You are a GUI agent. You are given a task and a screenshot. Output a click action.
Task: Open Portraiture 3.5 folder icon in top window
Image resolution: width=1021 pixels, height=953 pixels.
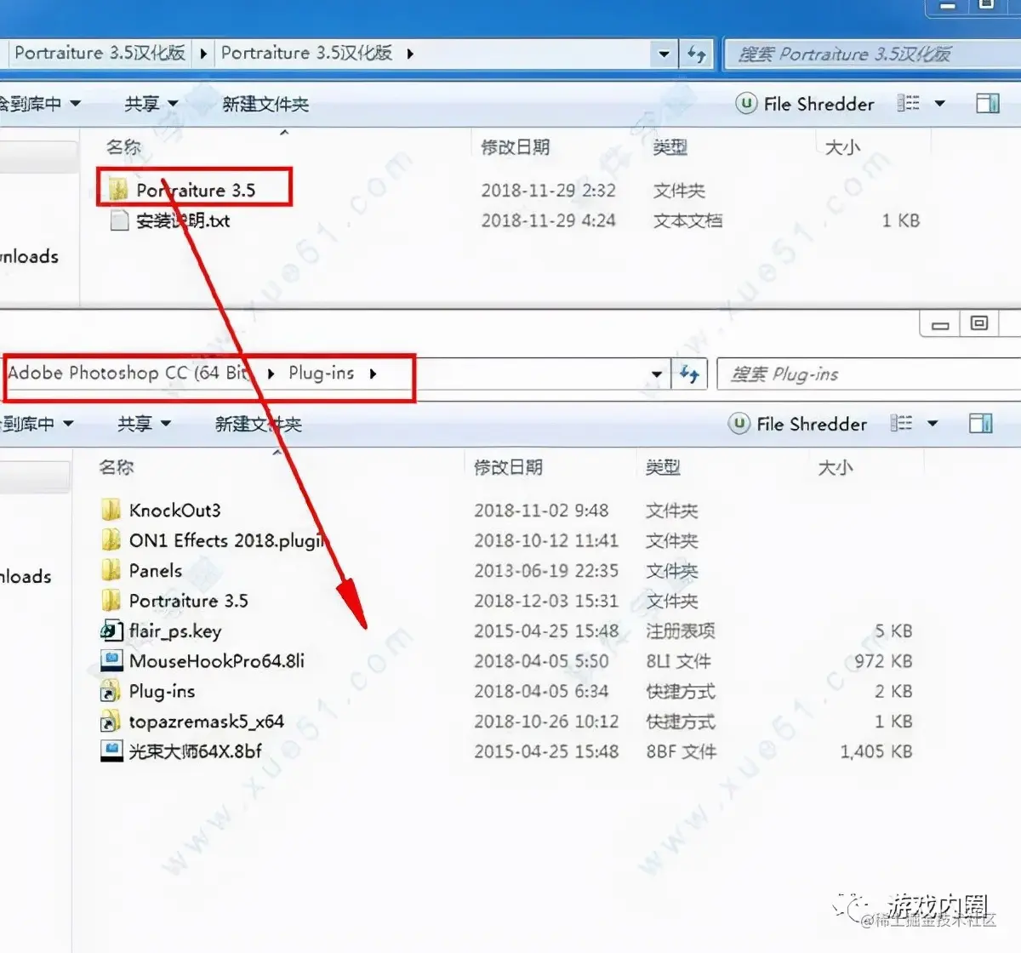click(x=118, y=190)
